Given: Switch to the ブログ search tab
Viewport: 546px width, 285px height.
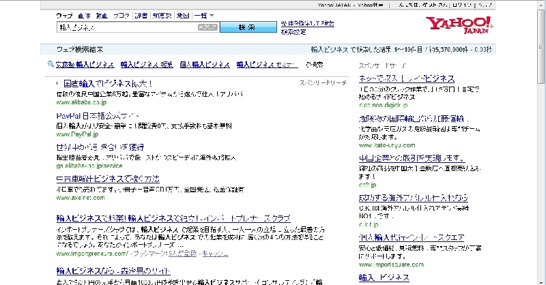Looking at the screenshot, I should click(x=121, y=16).
